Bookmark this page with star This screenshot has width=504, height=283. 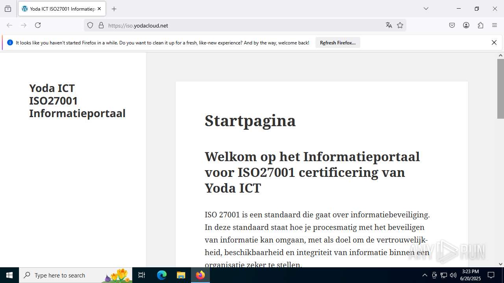click(x=400, y=25)
